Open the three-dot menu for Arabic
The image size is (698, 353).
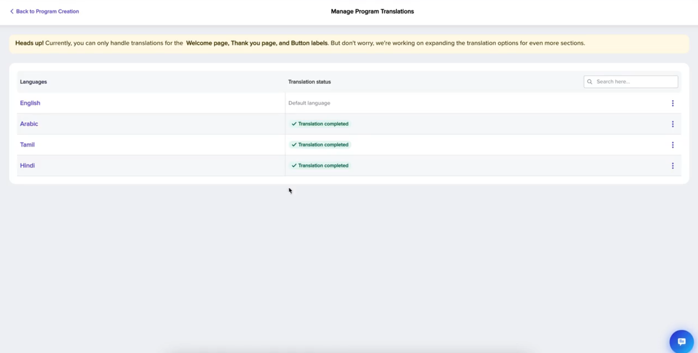point(673,124)
